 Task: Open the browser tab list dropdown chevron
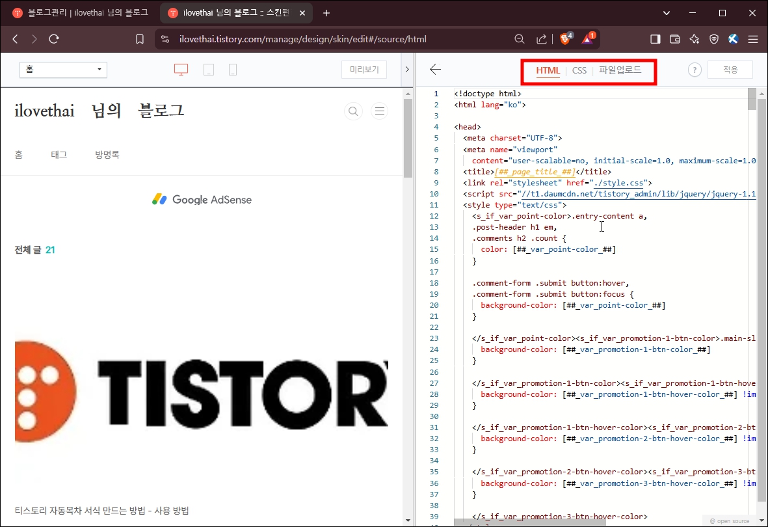coord(667,13)
